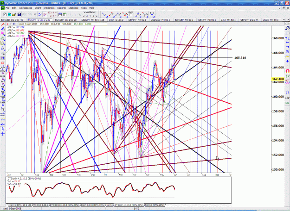This screenshot has height=211, width=290.
Task: Click the yellow 162.400 current price label
Action: (277, 79)
